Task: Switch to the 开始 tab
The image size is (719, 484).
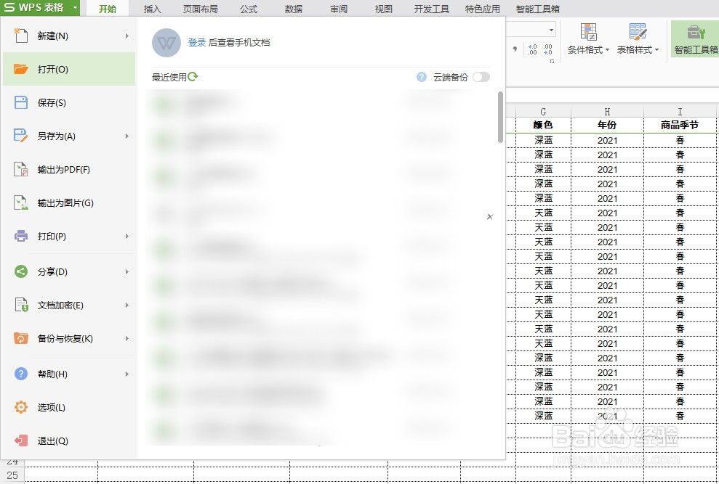Action: pos(108,9)
